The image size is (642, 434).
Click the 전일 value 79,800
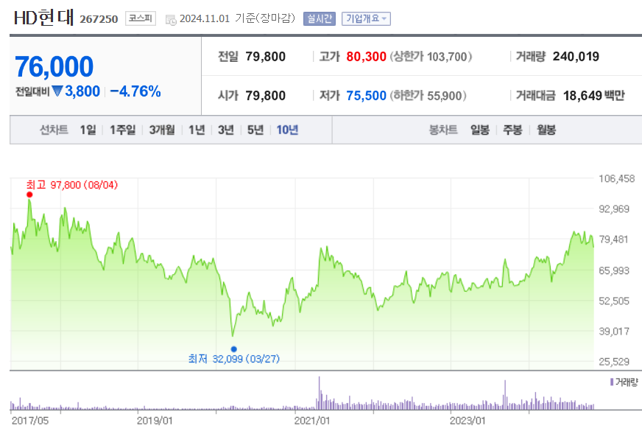[265, 57]
